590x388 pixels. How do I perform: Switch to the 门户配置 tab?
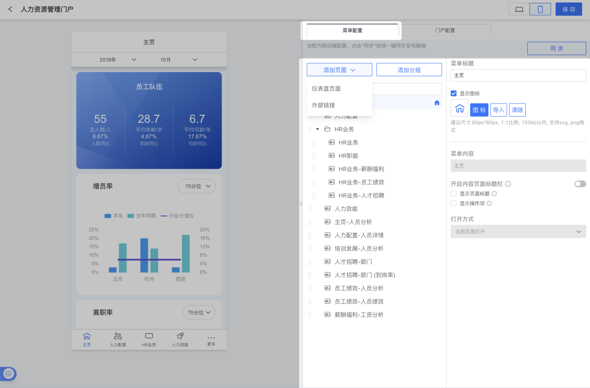point(445,30)
